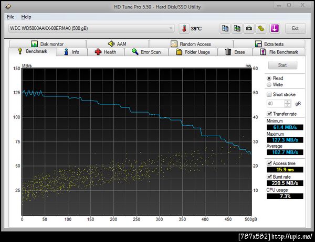Close the HD Tune Pro window
315x242 pixels.
tap(302, 5)
